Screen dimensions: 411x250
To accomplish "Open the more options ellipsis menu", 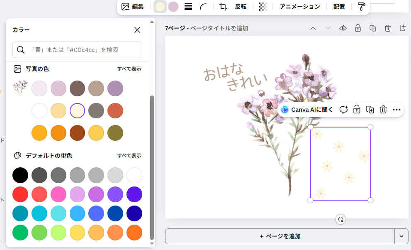I will (396, 110).
